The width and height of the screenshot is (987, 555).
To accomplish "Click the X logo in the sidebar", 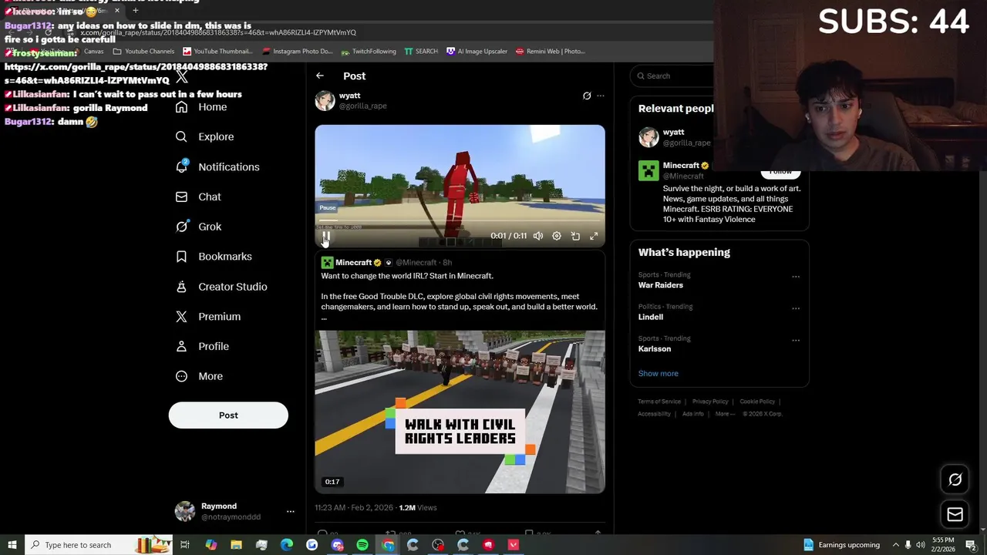I will (182, 77).
